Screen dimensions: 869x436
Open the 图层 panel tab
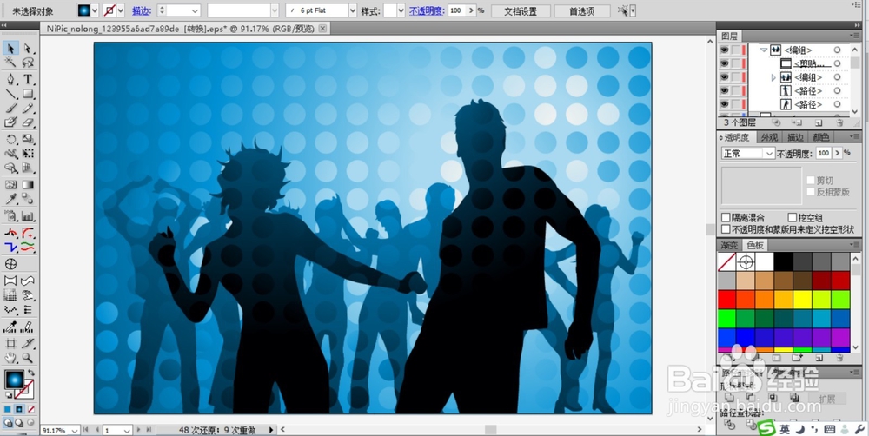coord(729,36)
